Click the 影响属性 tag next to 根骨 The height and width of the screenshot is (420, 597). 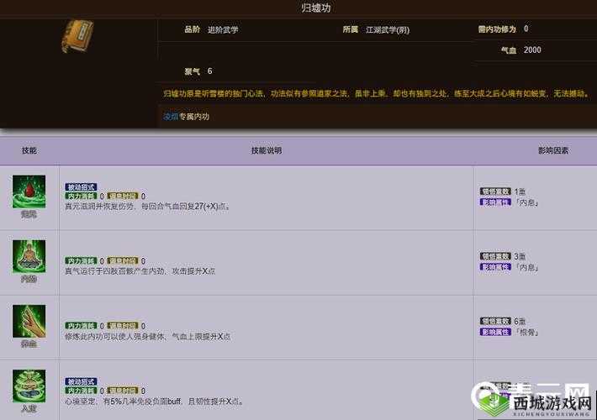[x=495, y=332]
